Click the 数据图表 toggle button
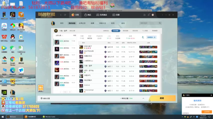 151,37
